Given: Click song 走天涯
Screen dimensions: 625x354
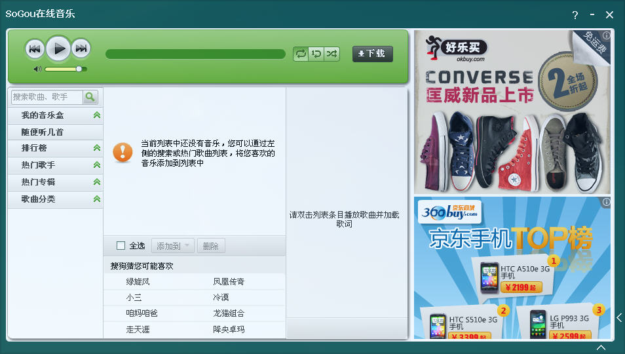Looking at the screenshot, I should 138,329.
